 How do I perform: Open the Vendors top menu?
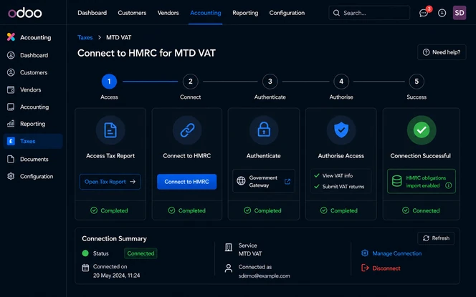[x=168, y=13]
